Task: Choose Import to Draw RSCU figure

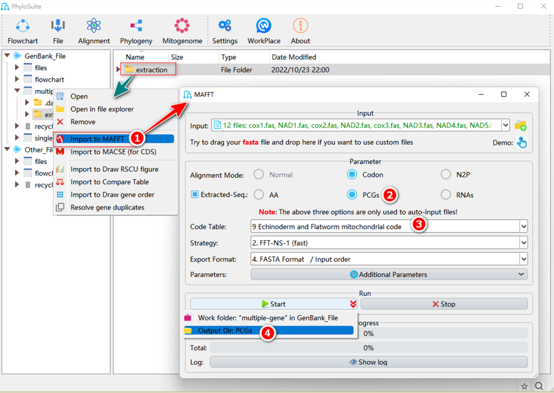Action: pos(115,169)
